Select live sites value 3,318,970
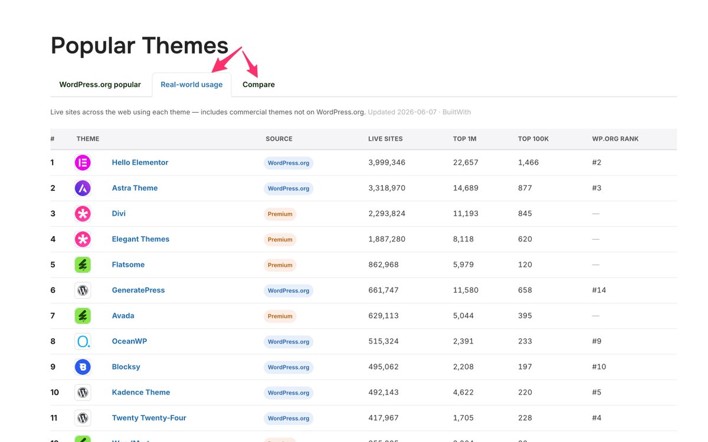This screenshot has height=442, width=708. (387, 188)
